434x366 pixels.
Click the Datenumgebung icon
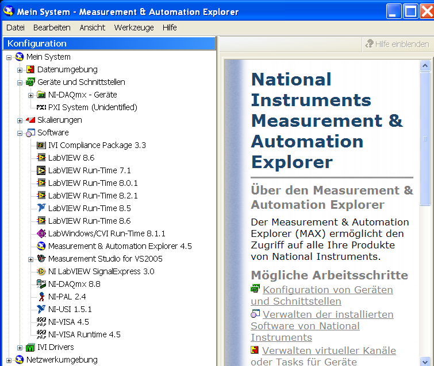tap(30, 69)
